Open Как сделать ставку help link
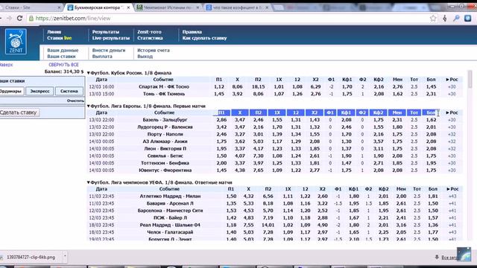Screen dimensions: 477x268 204,38
